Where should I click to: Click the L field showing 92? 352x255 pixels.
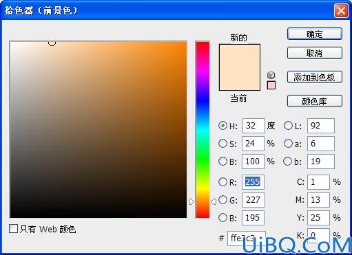[321, 126]
